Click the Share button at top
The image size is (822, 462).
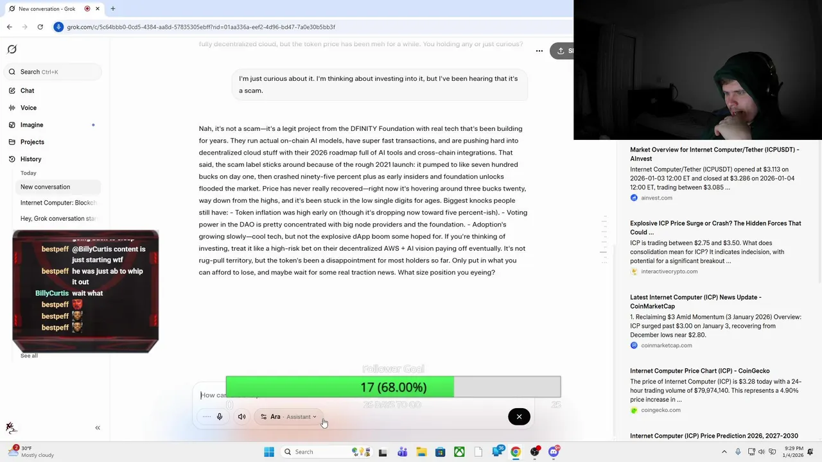562,51
